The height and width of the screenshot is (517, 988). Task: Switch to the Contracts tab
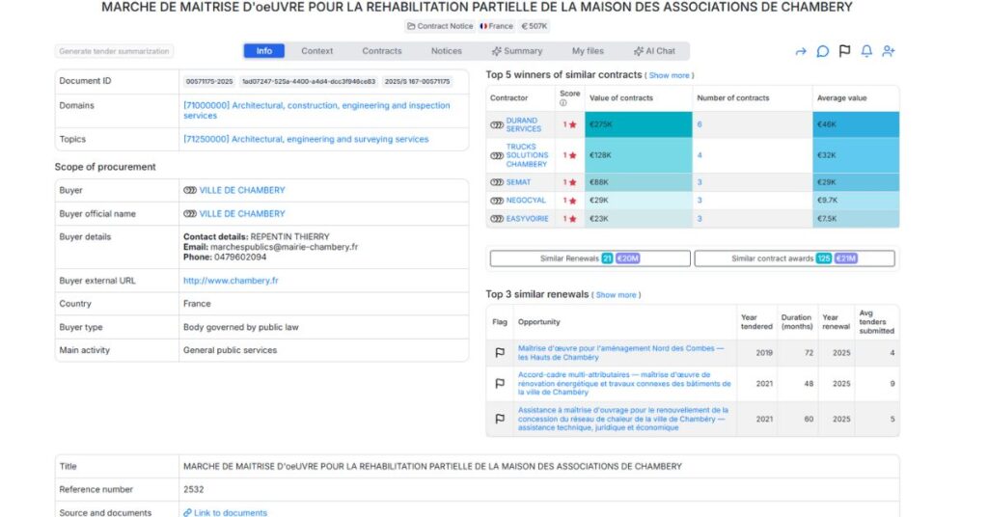[382, 51]
